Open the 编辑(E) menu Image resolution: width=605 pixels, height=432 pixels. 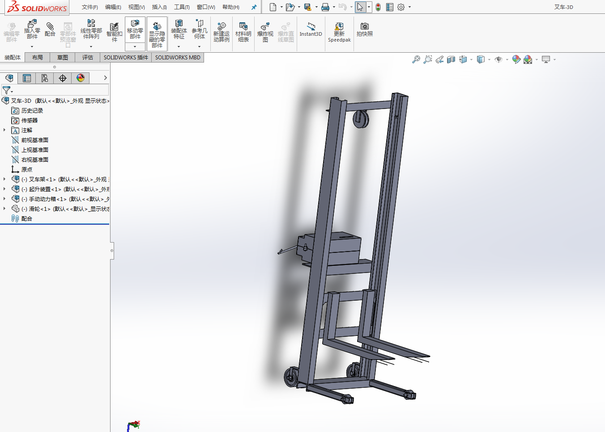113,7
